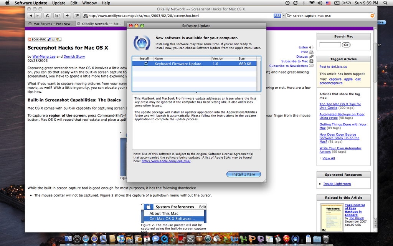Open iCal from the Dock
The image size is (393, 246).
[x=147, y=238]
